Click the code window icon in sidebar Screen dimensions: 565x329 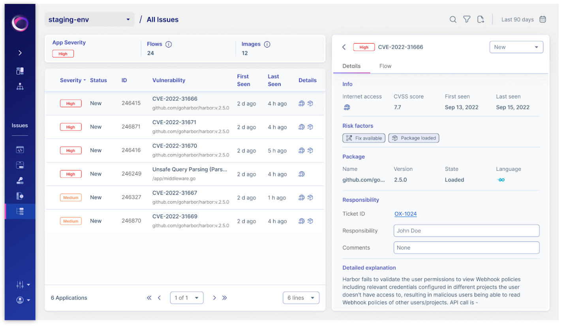[20, 150]
